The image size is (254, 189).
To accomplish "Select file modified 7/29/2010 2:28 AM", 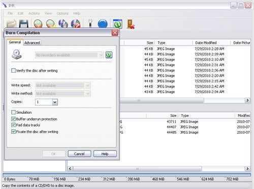I will point(184,49).
